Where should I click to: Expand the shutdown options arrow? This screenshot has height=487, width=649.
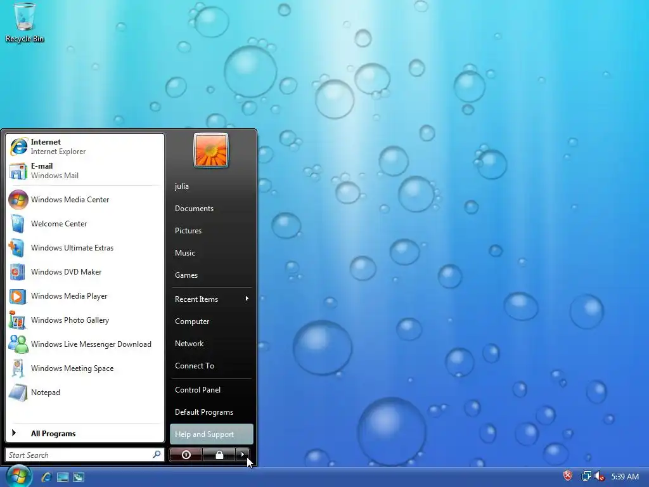point(243,455)
